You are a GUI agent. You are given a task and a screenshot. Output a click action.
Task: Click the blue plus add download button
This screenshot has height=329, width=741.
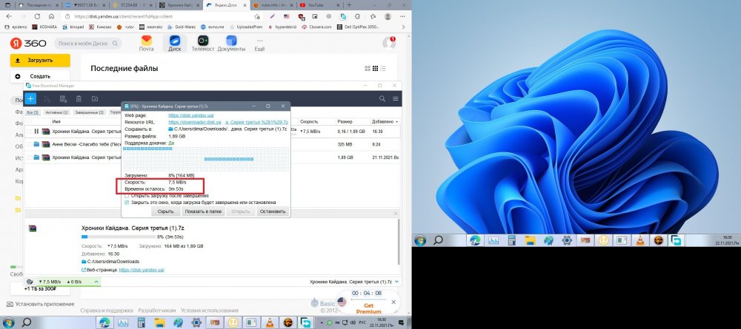click(x=30, y=98)
